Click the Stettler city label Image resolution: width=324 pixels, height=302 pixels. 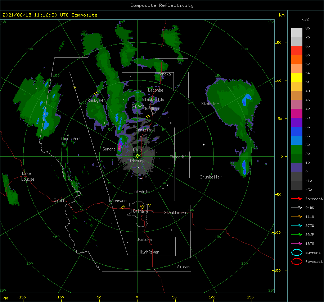[x=210, y=104]
